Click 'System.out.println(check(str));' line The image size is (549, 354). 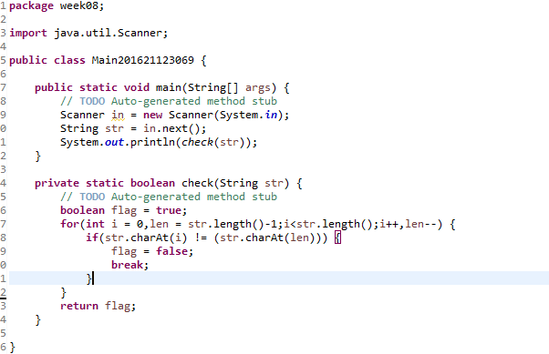tap(159, 142)
